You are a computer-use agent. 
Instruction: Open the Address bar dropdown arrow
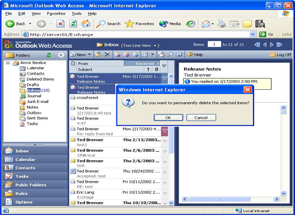[x=253, y=34]
